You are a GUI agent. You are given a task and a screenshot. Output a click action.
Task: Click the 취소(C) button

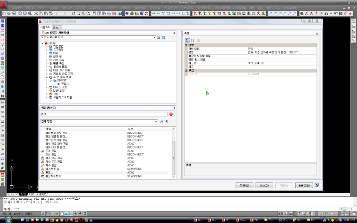(x=264, y=185)
